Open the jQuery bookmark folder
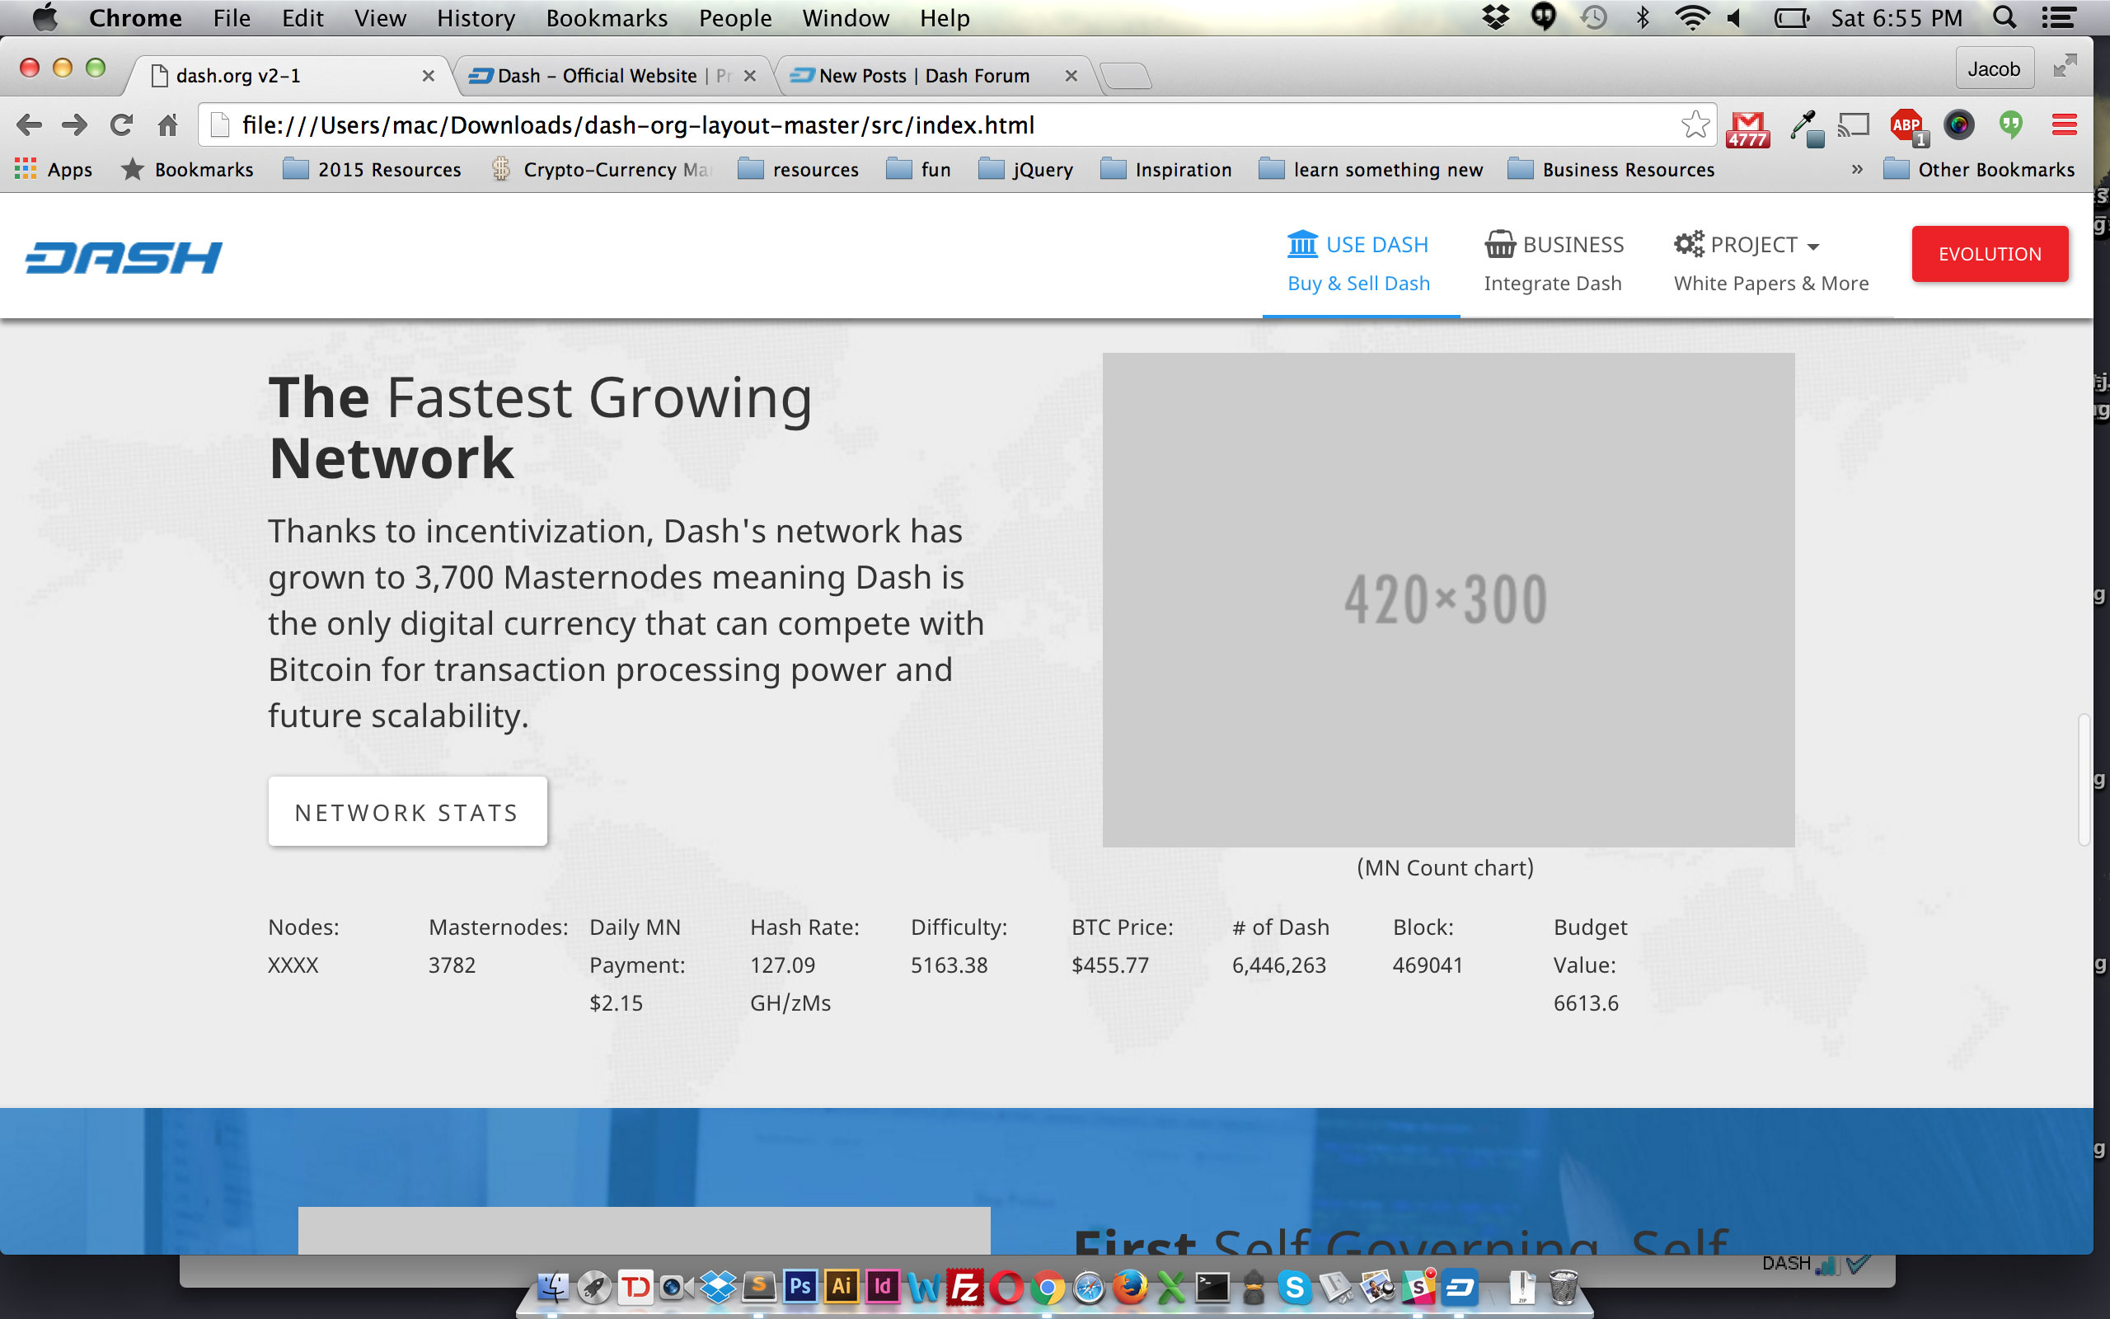2110x1319 pixels. coord(1026,169)
